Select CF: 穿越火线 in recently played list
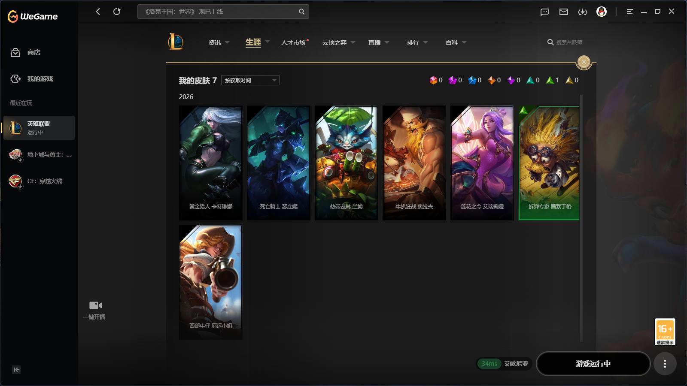The height and width of the screenshot is (386, 687). [39, 181]
